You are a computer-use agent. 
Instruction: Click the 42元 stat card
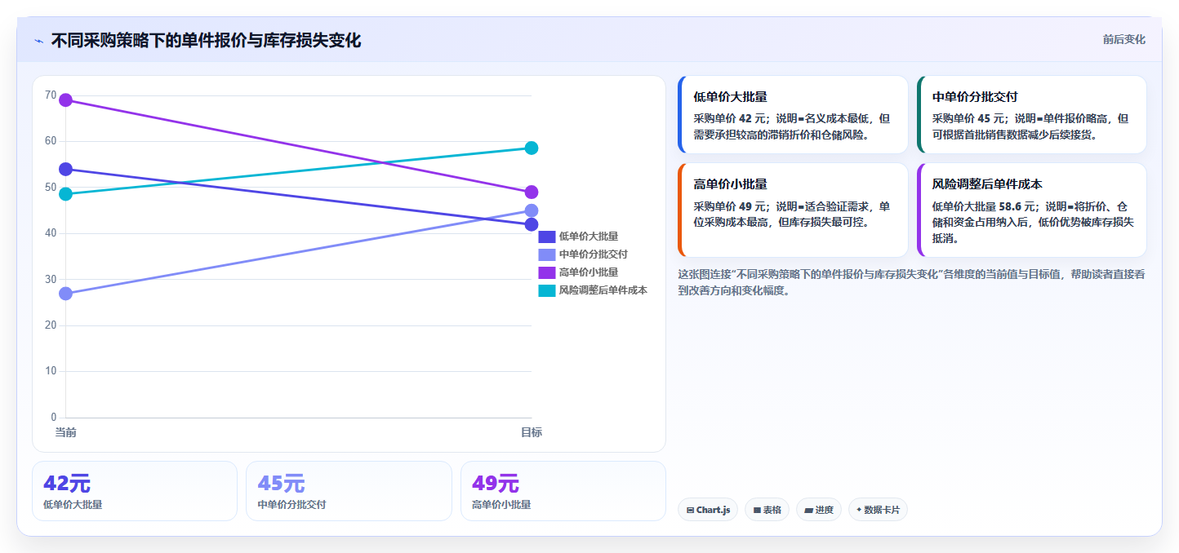coord(135,491)
